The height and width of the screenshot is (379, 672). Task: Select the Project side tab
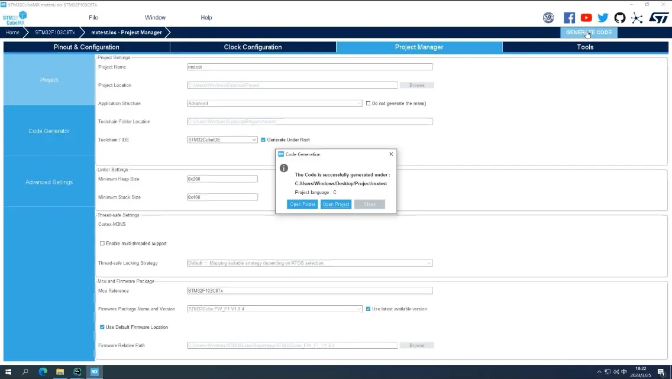tap(49, 80)
